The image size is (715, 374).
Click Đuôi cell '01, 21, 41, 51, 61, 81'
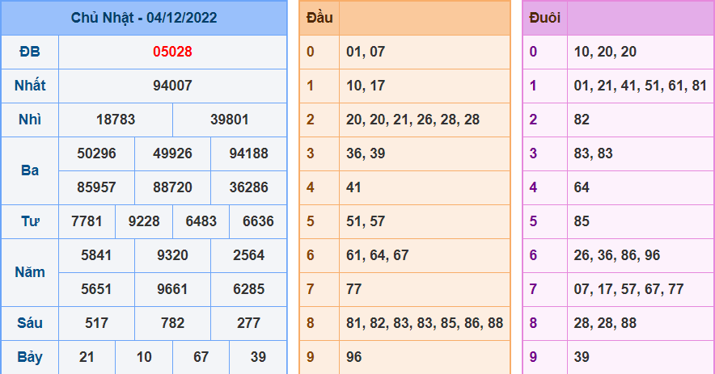[641, 85]
